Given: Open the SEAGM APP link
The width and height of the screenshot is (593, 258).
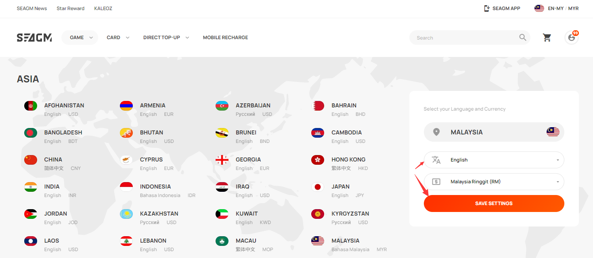Looking at the screenshot, I should click(502, 8).
